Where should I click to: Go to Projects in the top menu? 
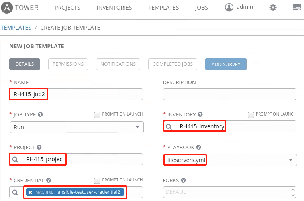[67, 8]
